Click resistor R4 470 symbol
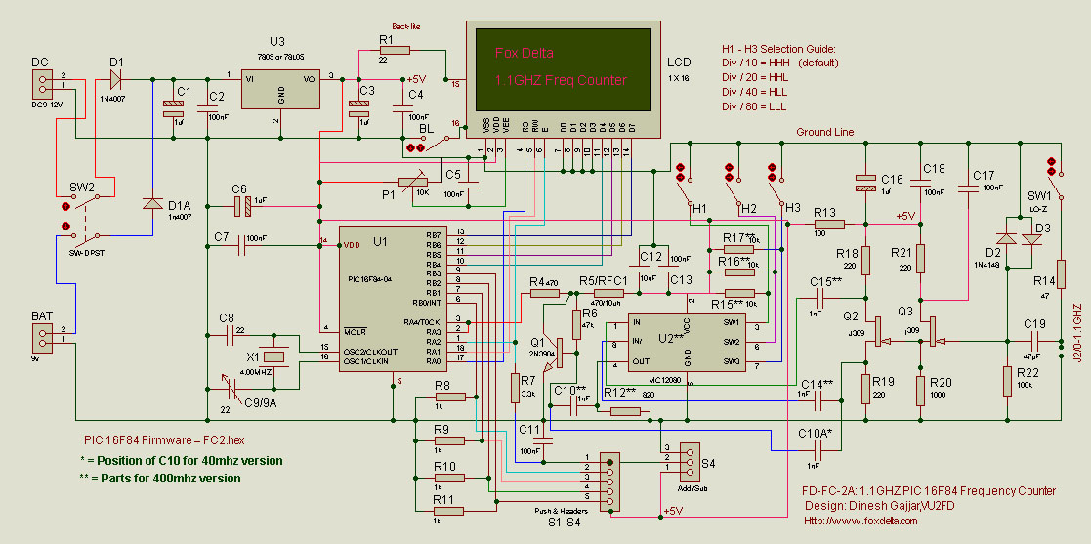Screen dimensions: 1091x544 point(545,294)
